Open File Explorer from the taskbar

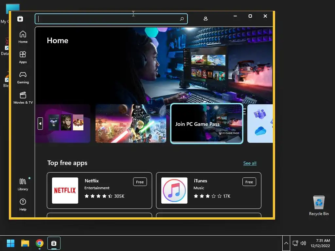25,243
